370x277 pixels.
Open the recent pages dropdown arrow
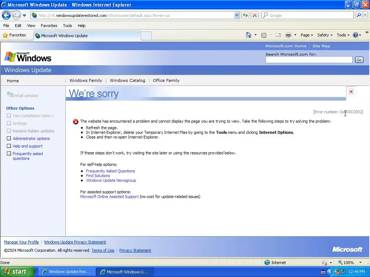[24, 16]
